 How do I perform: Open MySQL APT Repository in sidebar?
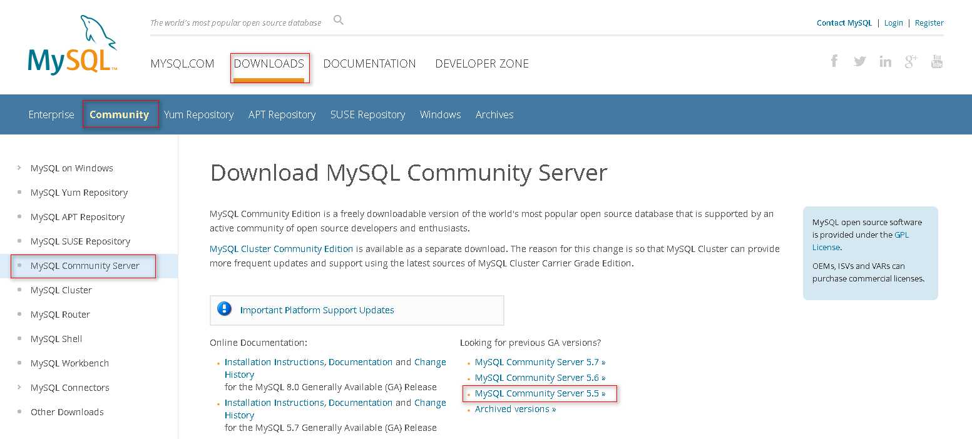click(78, 217)
